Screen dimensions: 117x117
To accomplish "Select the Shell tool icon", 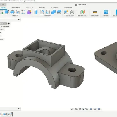I will click(48, 12).
